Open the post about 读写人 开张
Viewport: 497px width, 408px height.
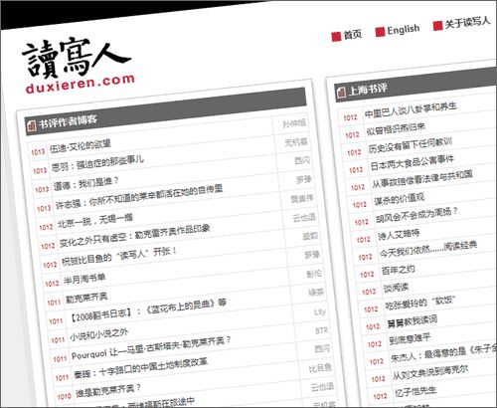pyautogui.click(x=119, y=257)
